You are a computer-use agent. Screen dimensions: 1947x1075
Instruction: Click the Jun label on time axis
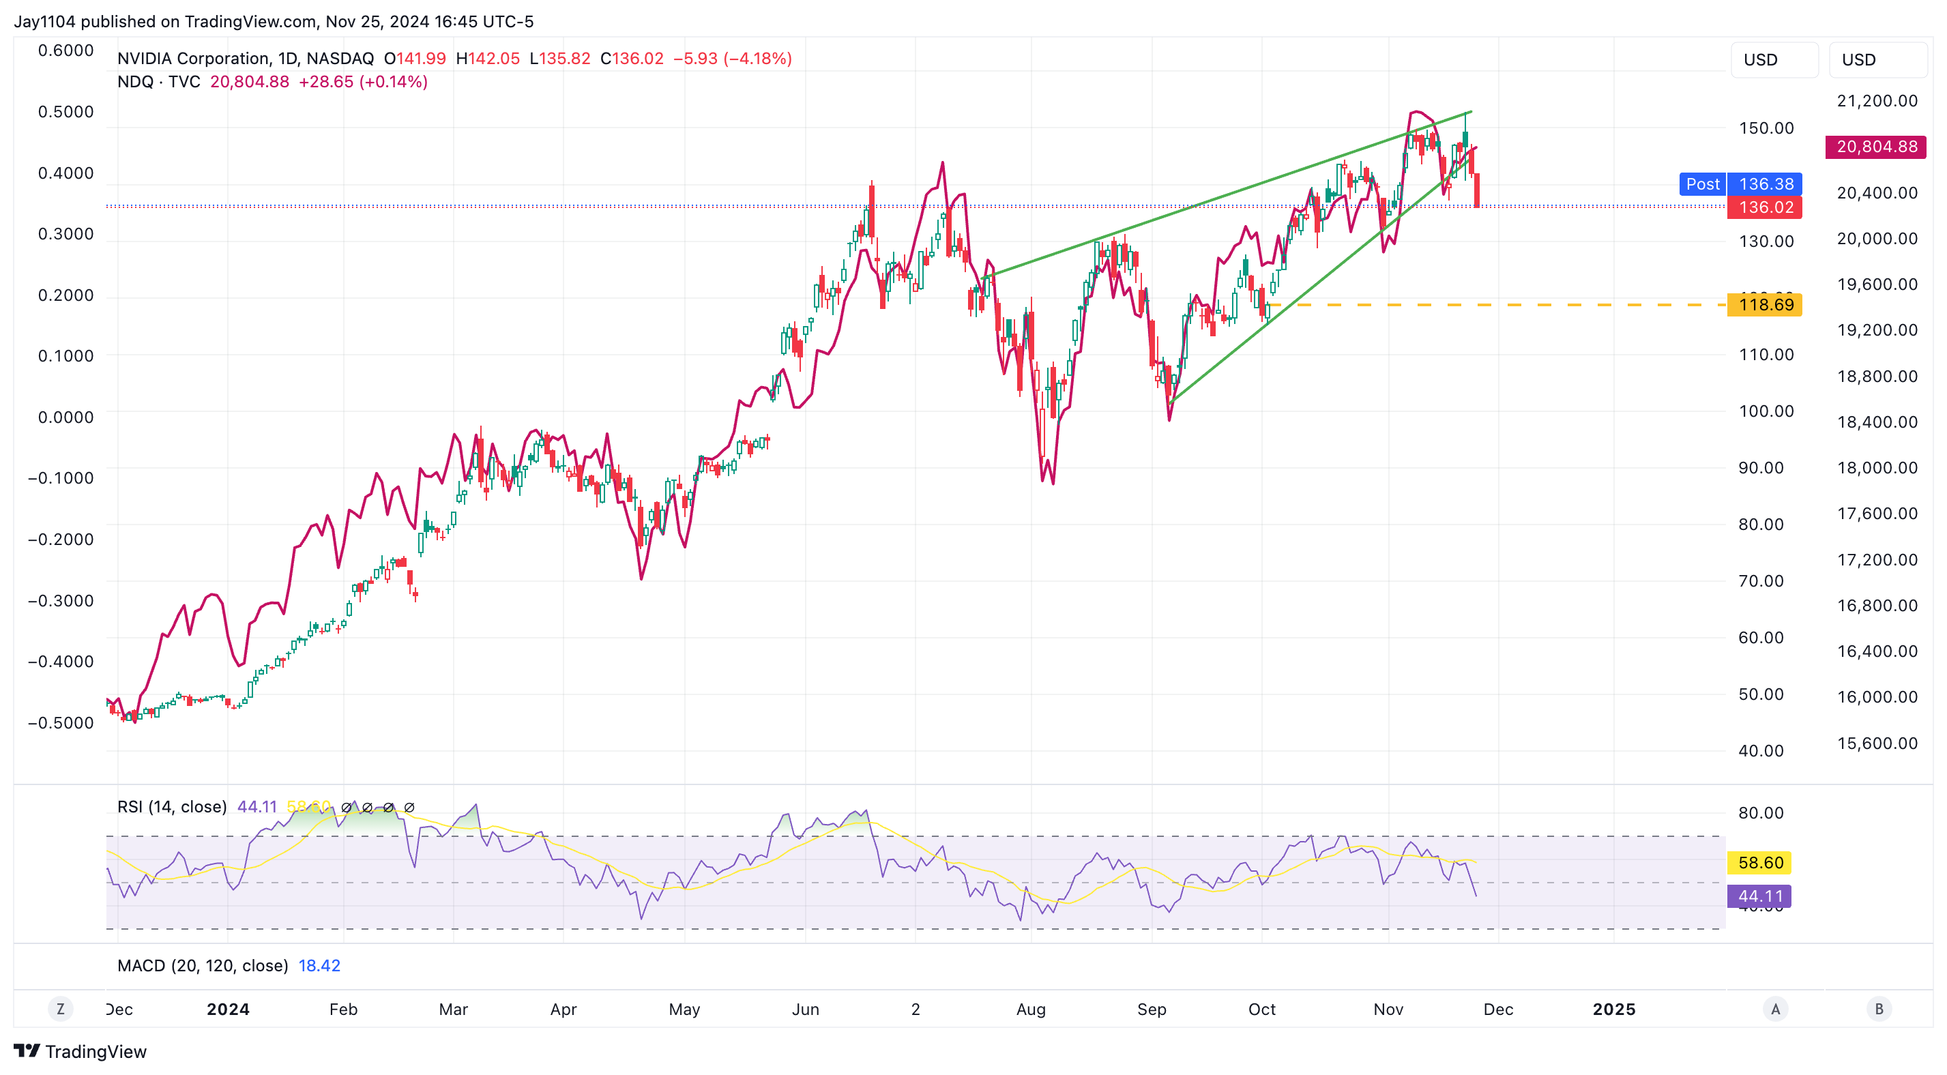tap(806, 1010)
